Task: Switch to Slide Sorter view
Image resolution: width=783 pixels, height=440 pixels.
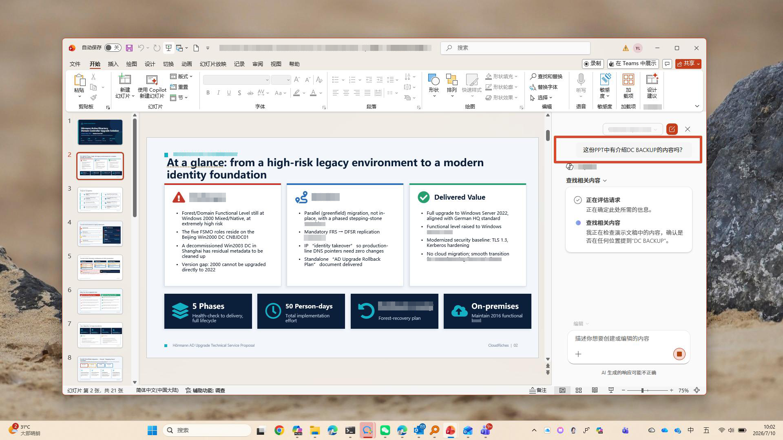Action: click(x=578, y=390)
